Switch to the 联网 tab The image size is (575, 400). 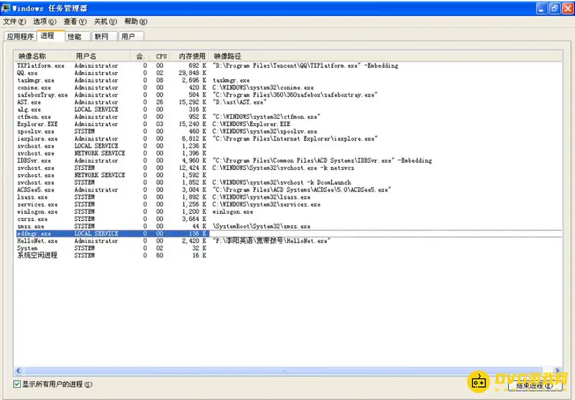tap(101, 36)
